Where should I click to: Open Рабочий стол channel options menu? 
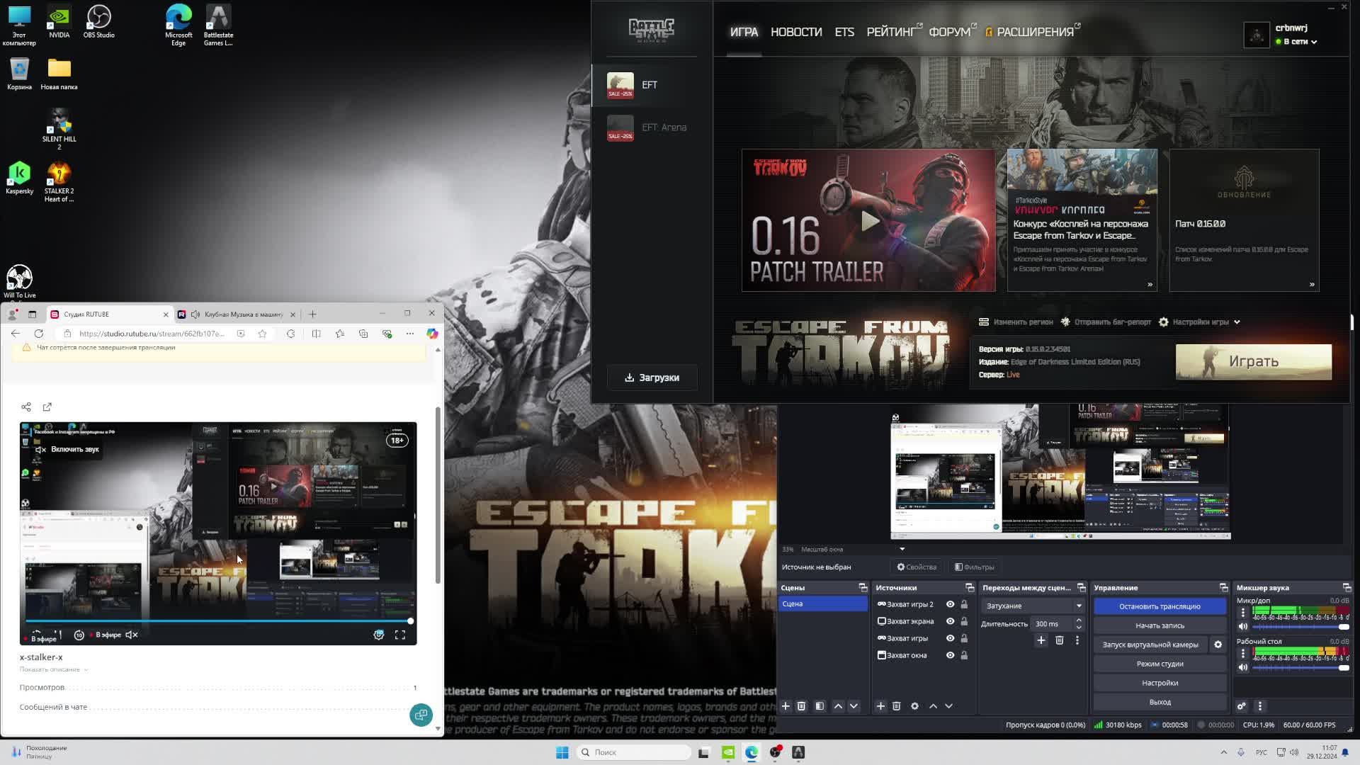pyautogui.click(x=1242, y=653)
